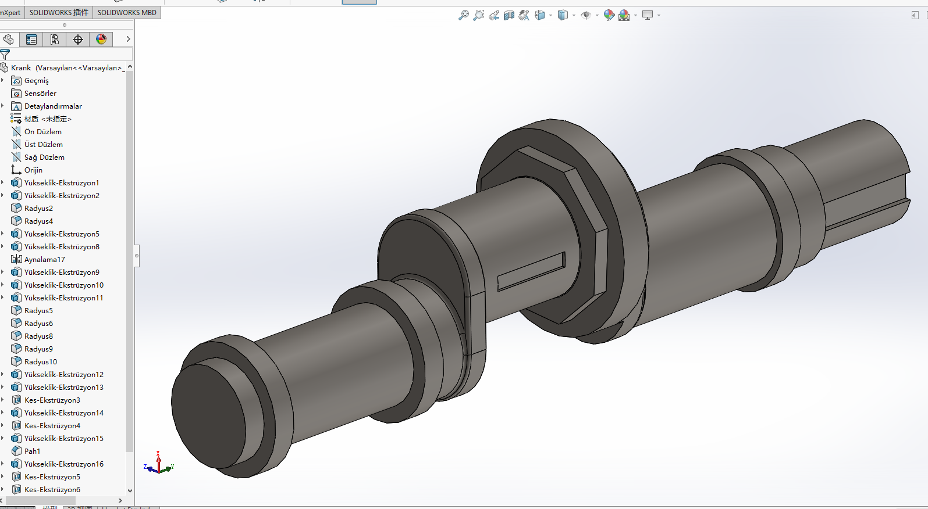928x509 pixels.
Task: Click the Yükseklik-Ekstrüzyon13 extrude icon
Action: pos(16,387)
